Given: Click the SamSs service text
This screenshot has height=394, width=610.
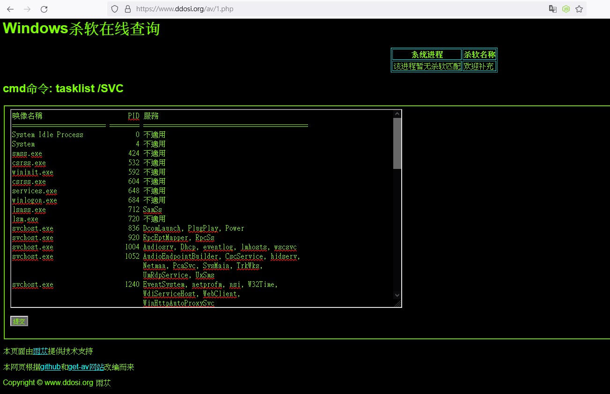Looking at the screenshot, I should pos(153,210).
